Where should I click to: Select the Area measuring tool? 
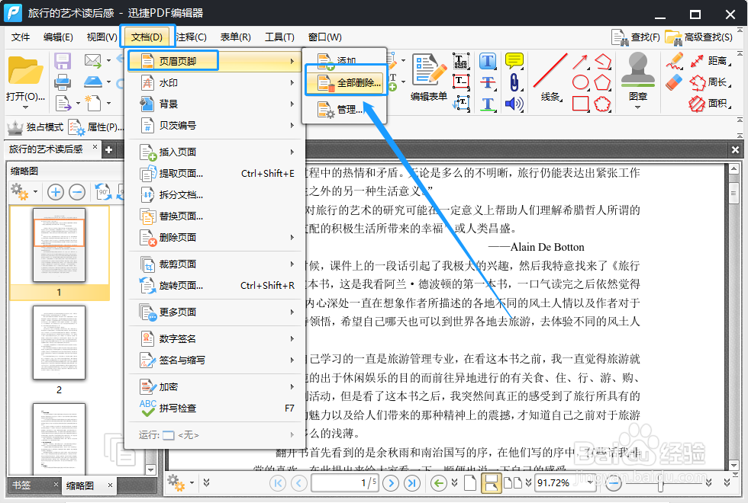tap(710, 104)
